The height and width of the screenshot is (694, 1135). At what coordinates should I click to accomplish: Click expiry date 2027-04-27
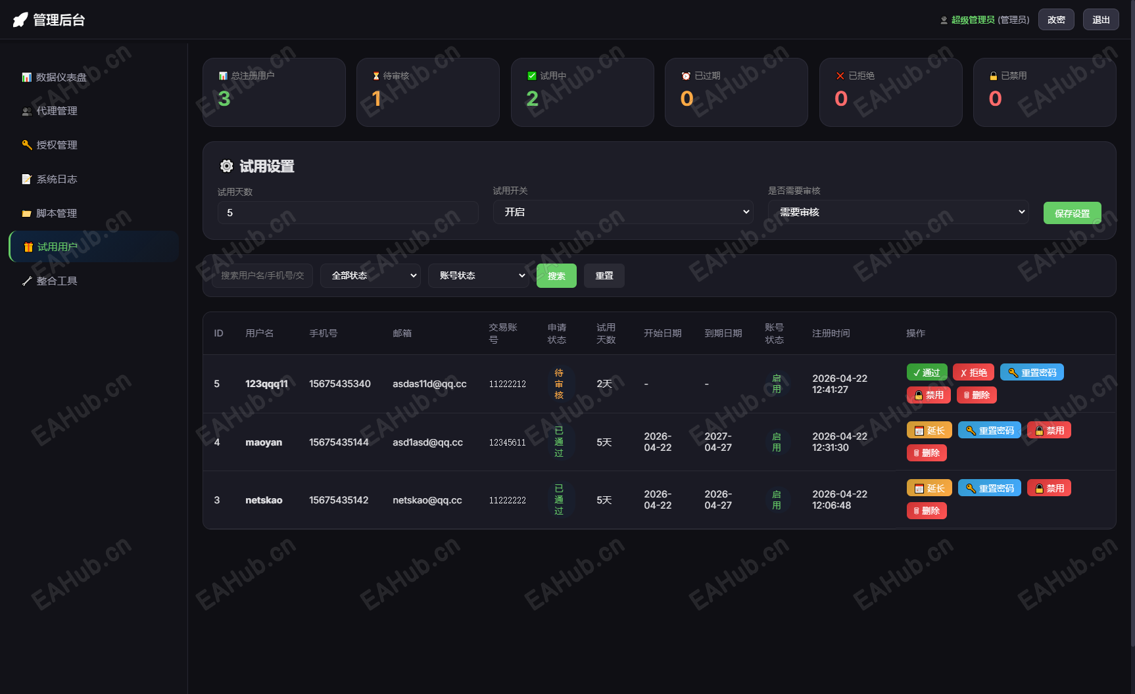pyautogui.click(x=718, y=442)
